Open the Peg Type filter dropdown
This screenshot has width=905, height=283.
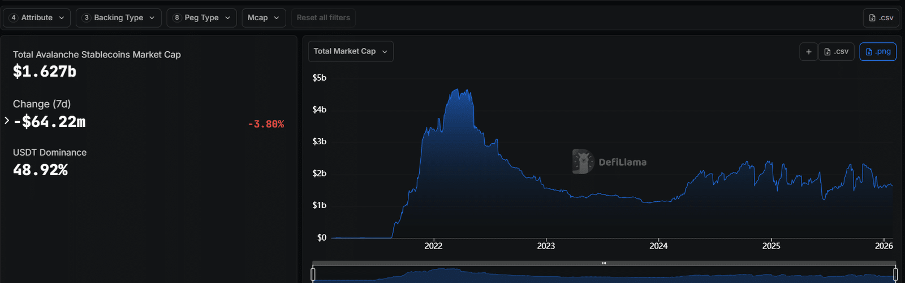point(201,17)
